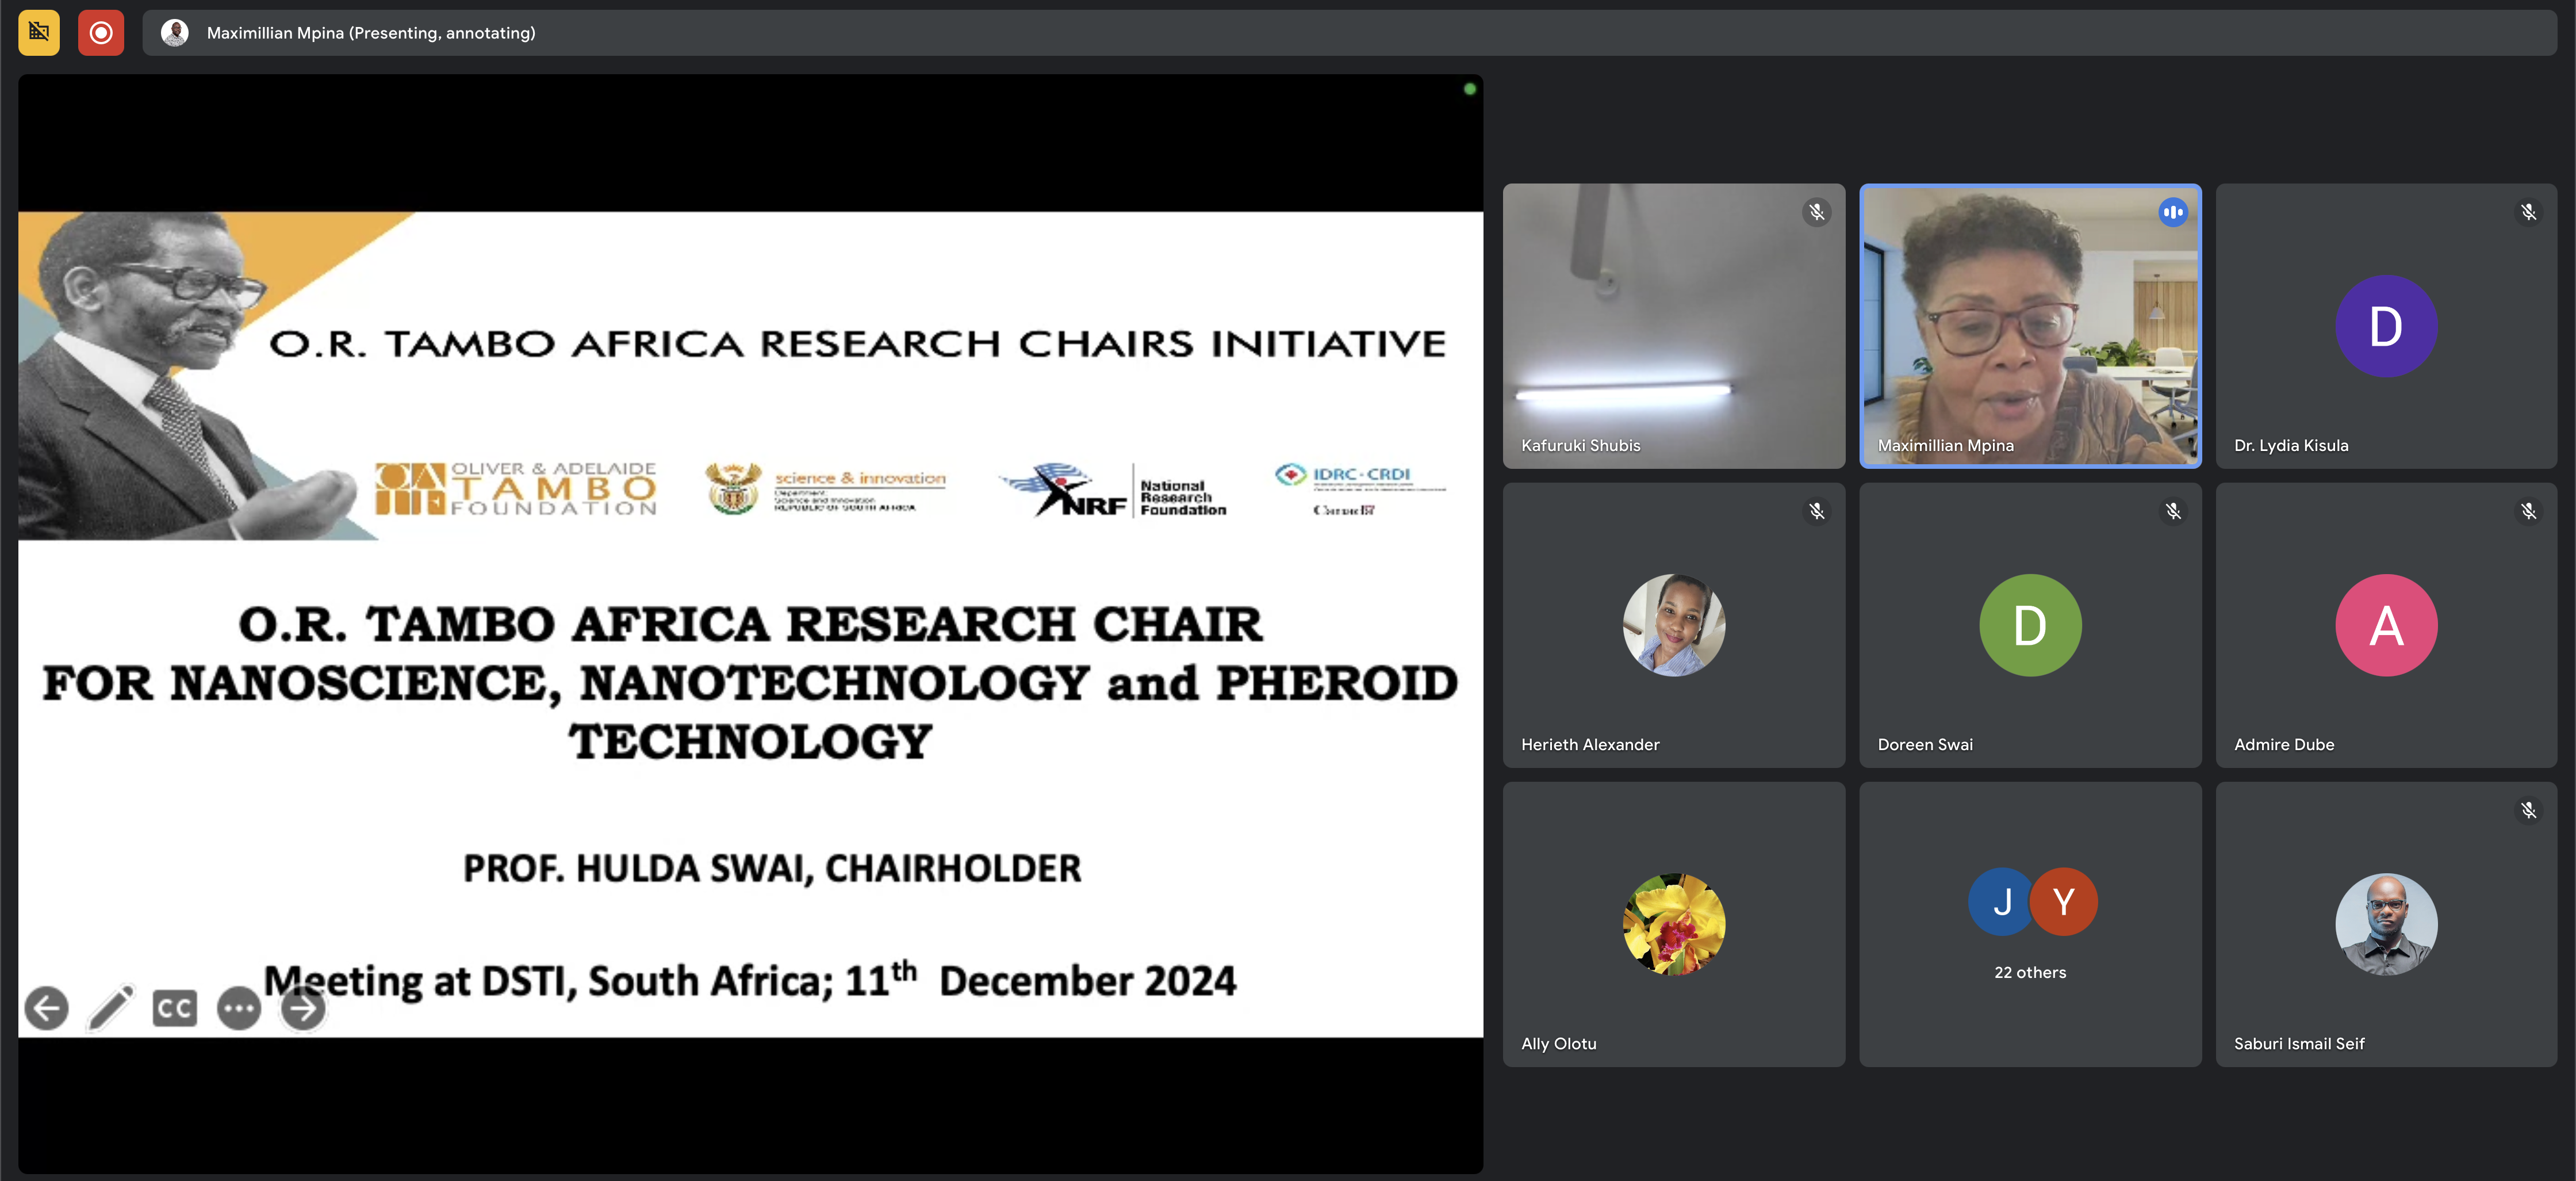Click Saburi Ismail Seif profile photo
Image resolution: width=2576 pixels, height=1181 pixels.
pos(2386,924)
